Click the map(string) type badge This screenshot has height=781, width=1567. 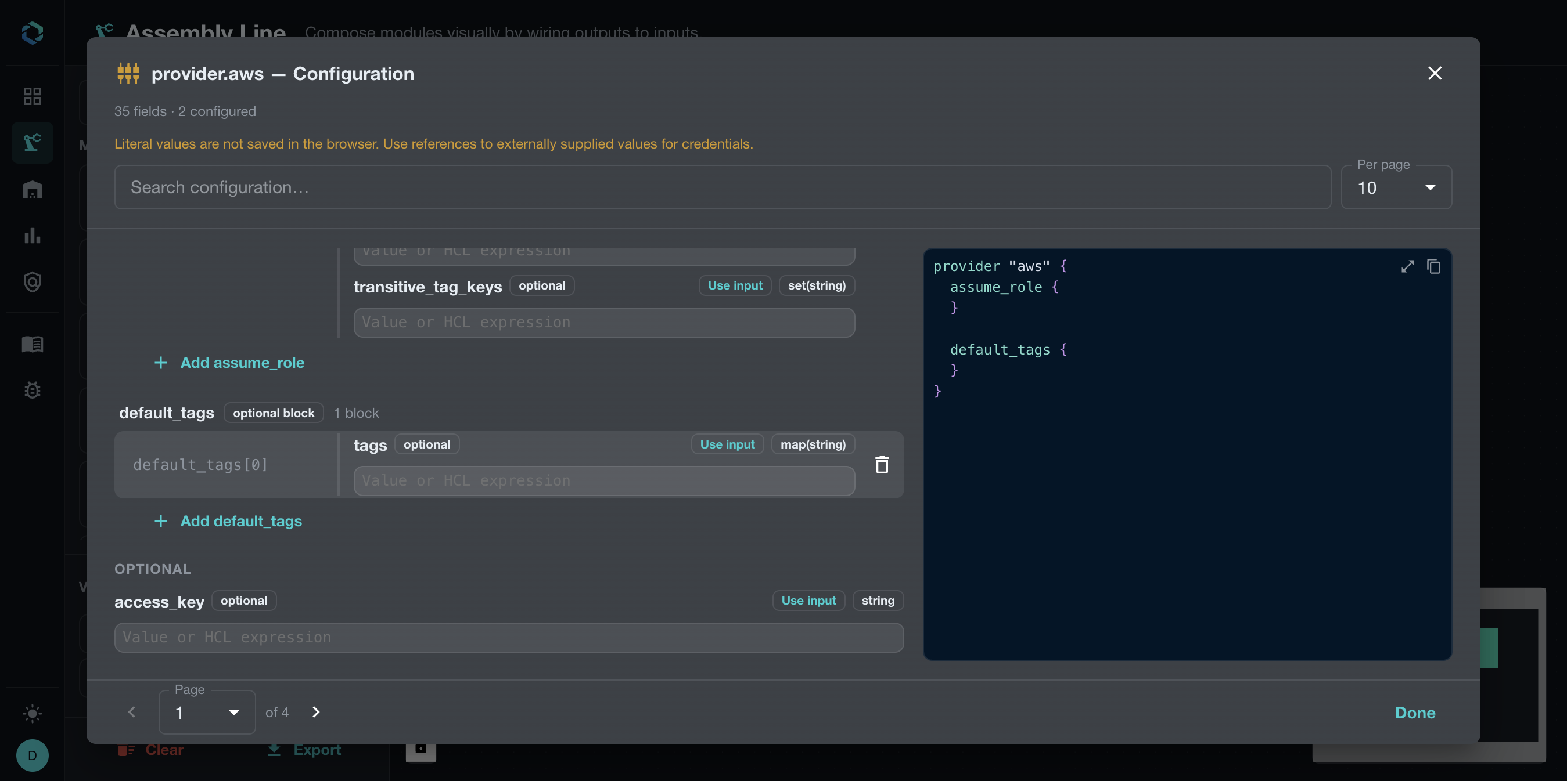point(813,444)
